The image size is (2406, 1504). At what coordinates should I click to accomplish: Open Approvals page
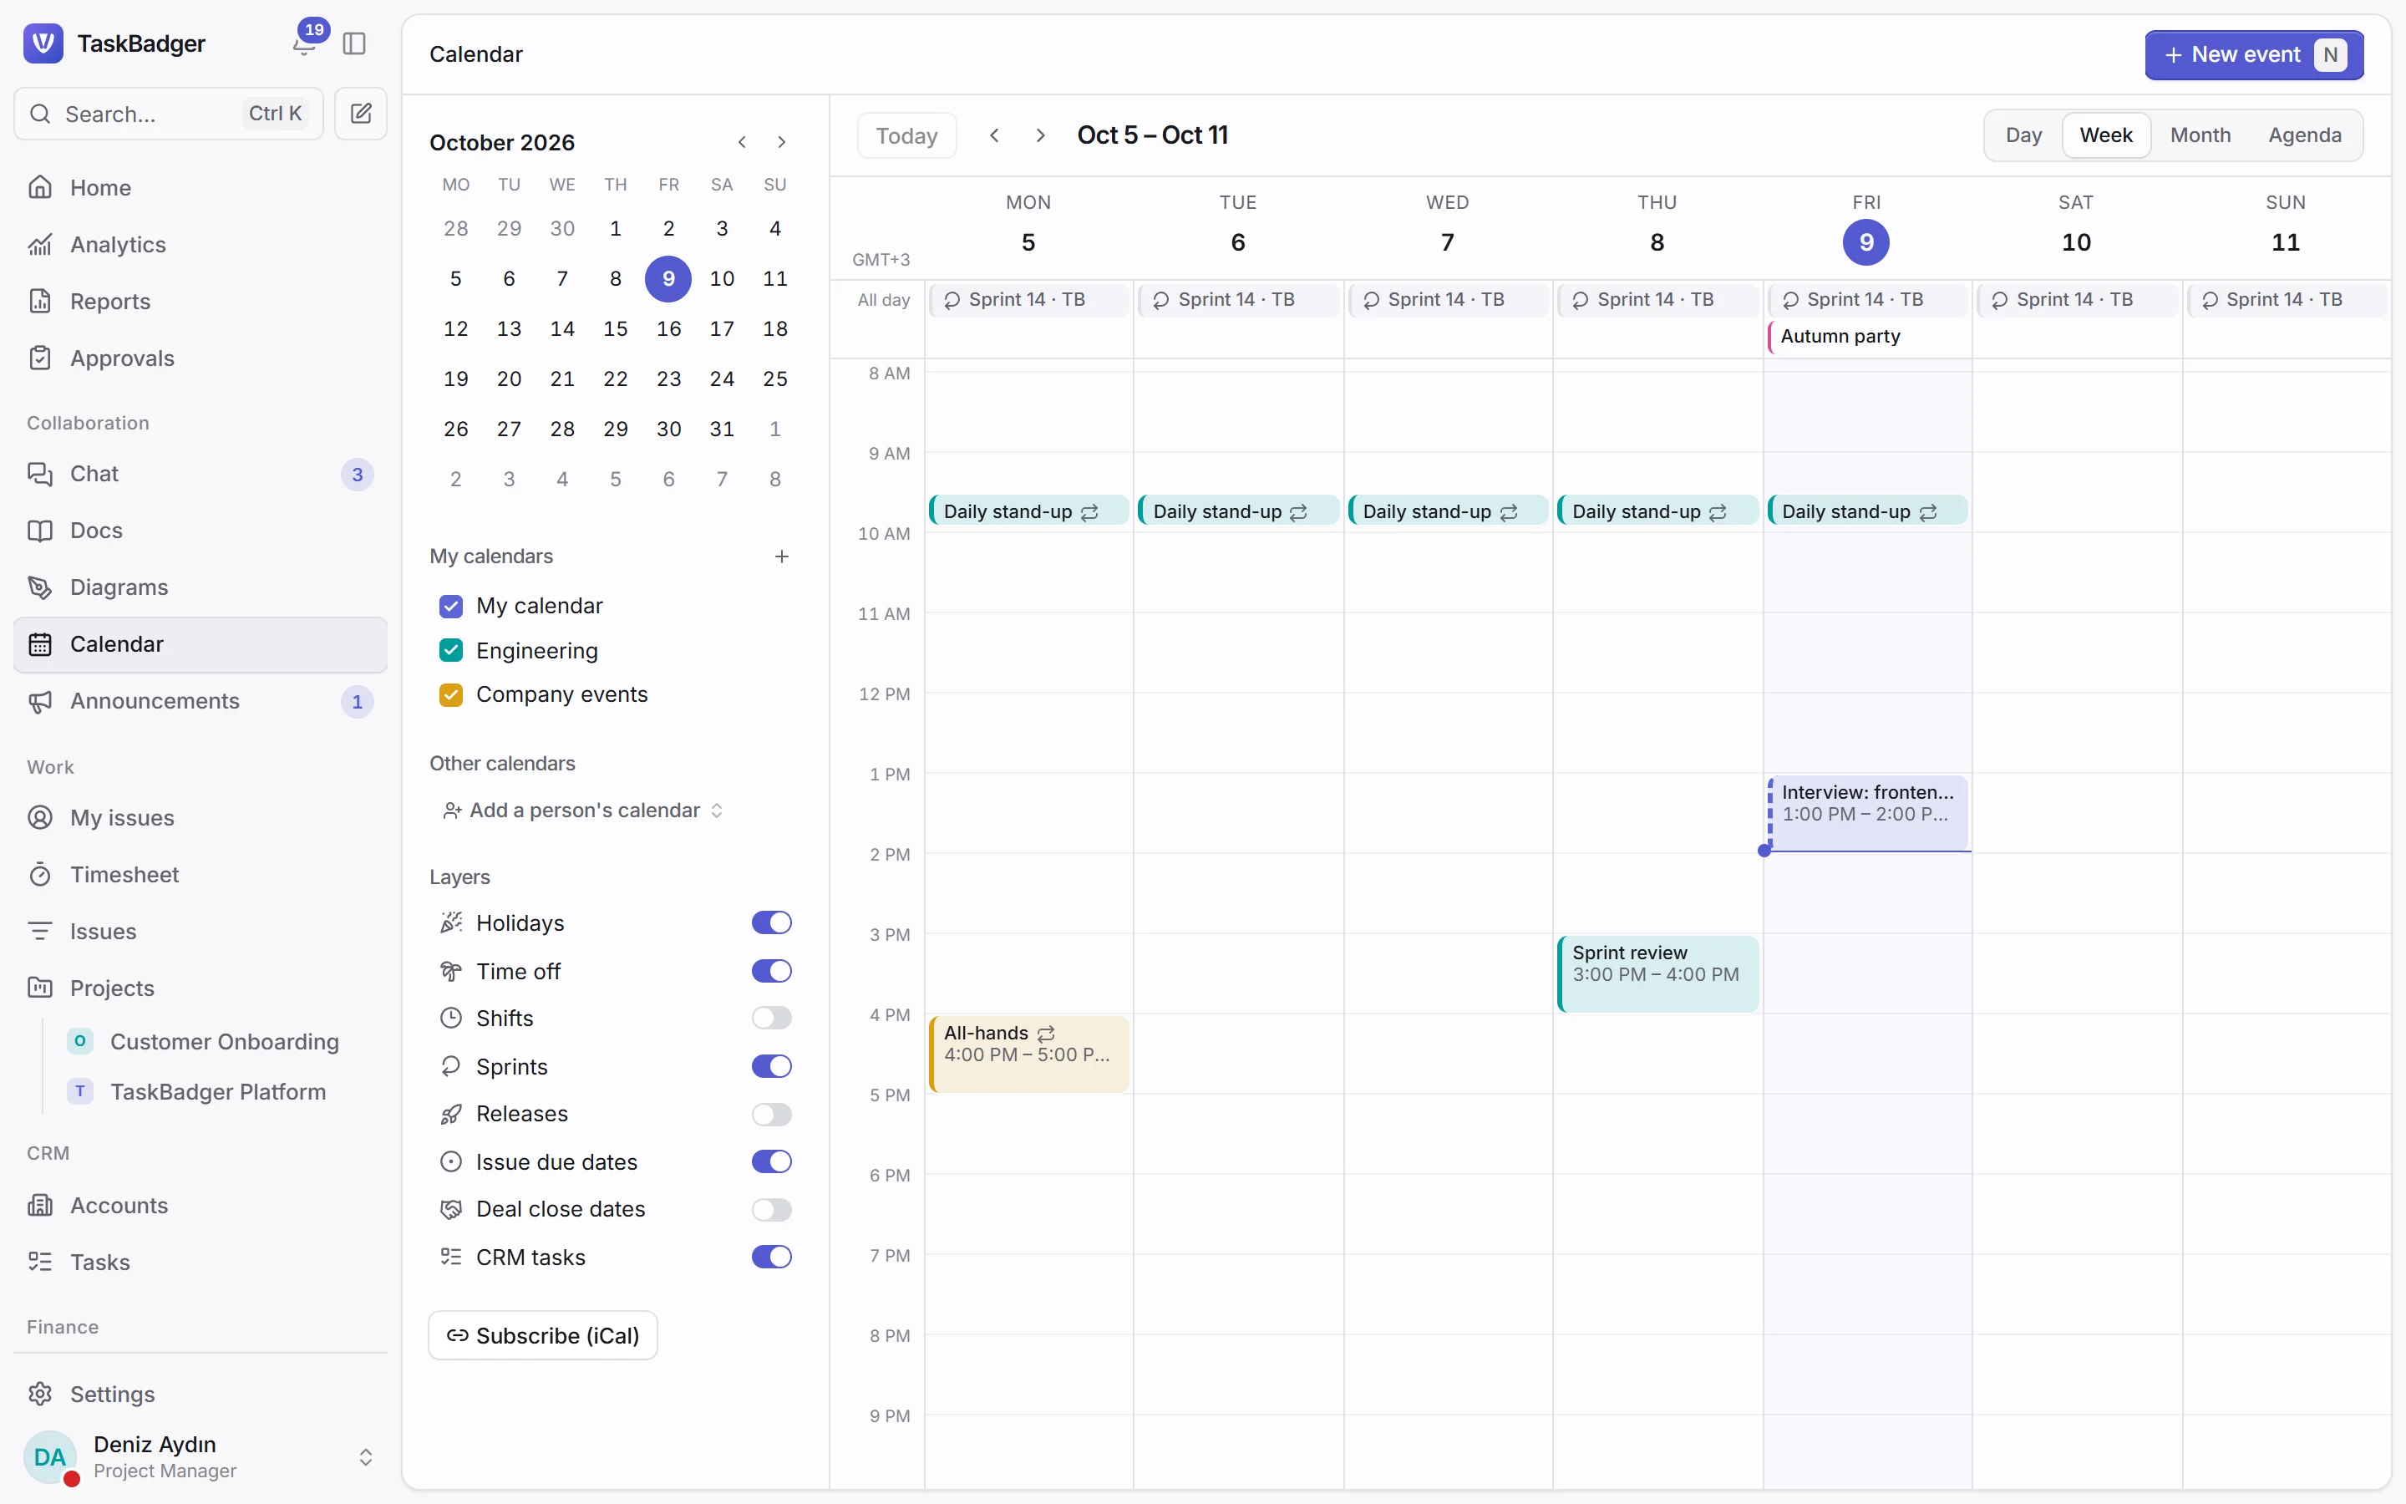pyautogui.click(x=200, y=358)
